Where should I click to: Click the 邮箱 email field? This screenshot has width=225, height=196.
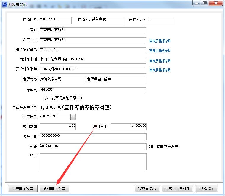click(93, 147)
